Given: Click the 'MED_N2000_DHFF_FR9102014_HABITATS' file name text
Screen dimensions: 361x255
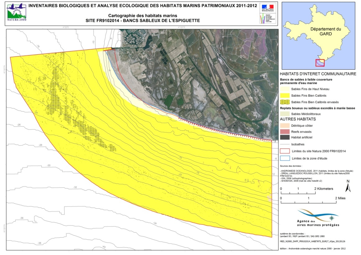Looking at the screenshot, I should click(312, 241).
